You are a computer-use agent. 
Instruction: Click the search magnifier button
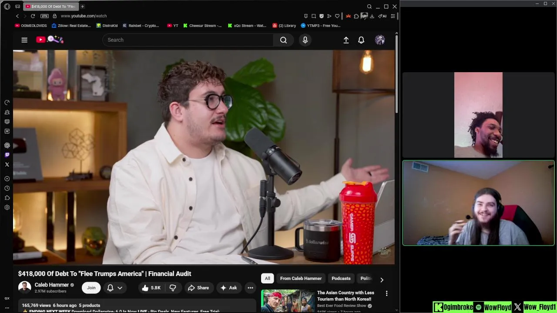[x=283, y=40]
